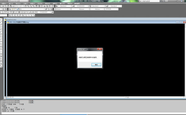Select the Line tool in the Draw toolbar
Screen dimensions: 186x115
(1, 19)
